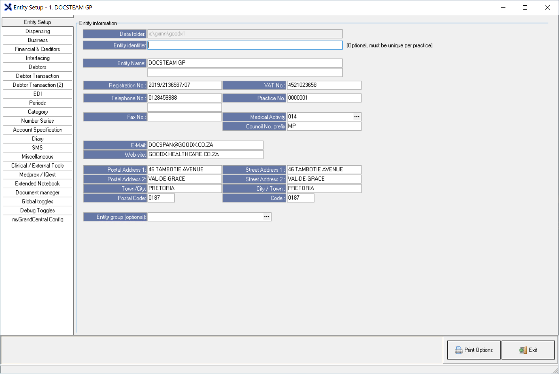
Task: Minimize the Entity Setup window
Action: (503, 8)
